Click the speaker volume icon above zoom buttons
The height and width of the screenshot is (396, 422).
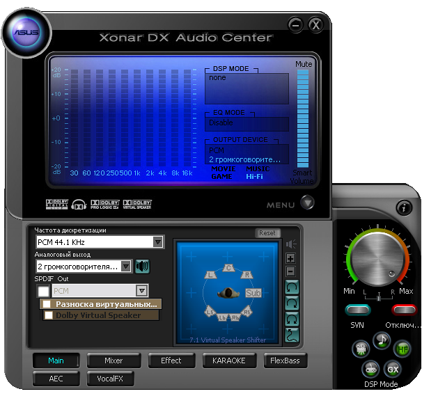[291, 244]
